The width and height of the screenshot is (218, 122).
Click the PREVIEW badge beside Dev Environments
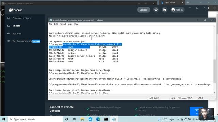36,41
